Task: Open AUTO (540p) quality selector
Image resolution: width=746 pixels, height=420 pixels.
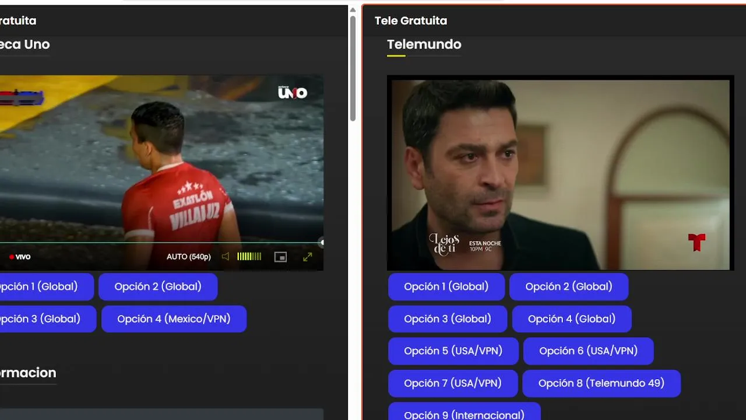Action: coord(188,257)
